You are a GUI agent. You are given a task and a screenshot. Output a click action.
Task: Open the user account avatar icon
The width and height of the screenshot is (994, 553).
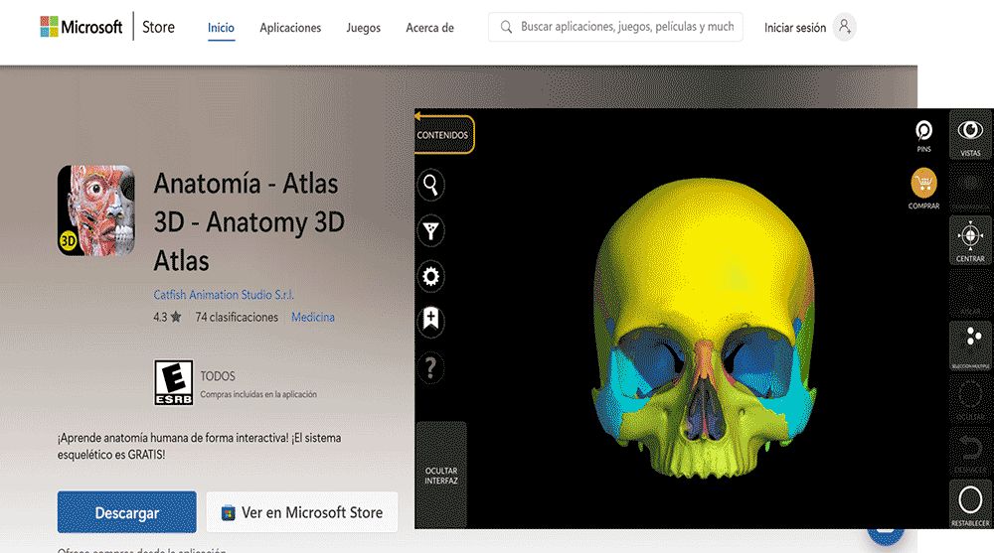pos(844,27)
